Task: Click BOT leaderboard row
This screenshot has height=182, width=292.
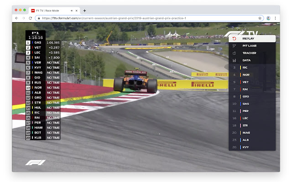Action: (43, 133)
